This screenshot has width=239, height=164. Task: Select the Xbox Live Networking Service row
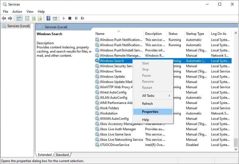(x=163, y=140)
